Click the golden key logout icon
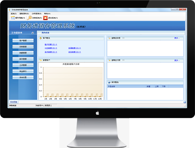Viewport: 195px width, 148px height. click(x=29, y=18)
